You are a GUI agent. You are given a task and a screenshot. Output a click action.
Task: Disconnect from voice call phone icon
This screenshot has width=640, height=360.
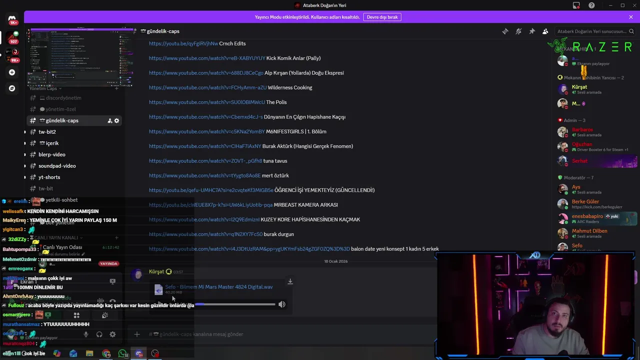coord(112,301)
